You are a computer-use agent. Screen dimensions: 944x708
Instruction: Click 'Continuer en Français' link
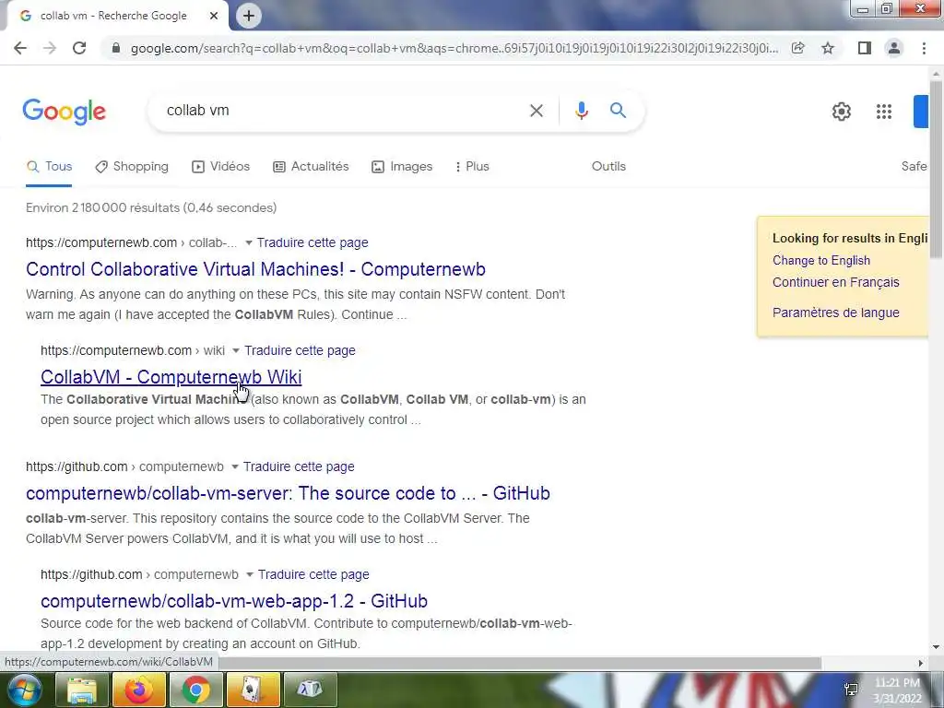835,282
